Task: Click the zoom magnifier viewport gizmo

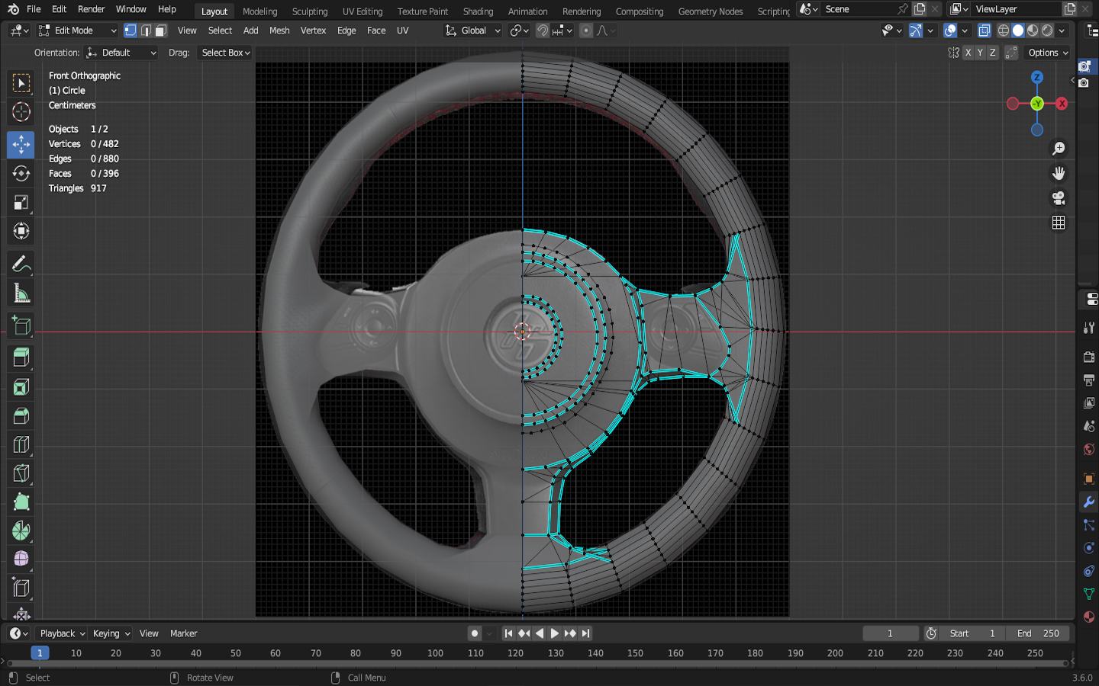Action: click(x=1059, y=149)
